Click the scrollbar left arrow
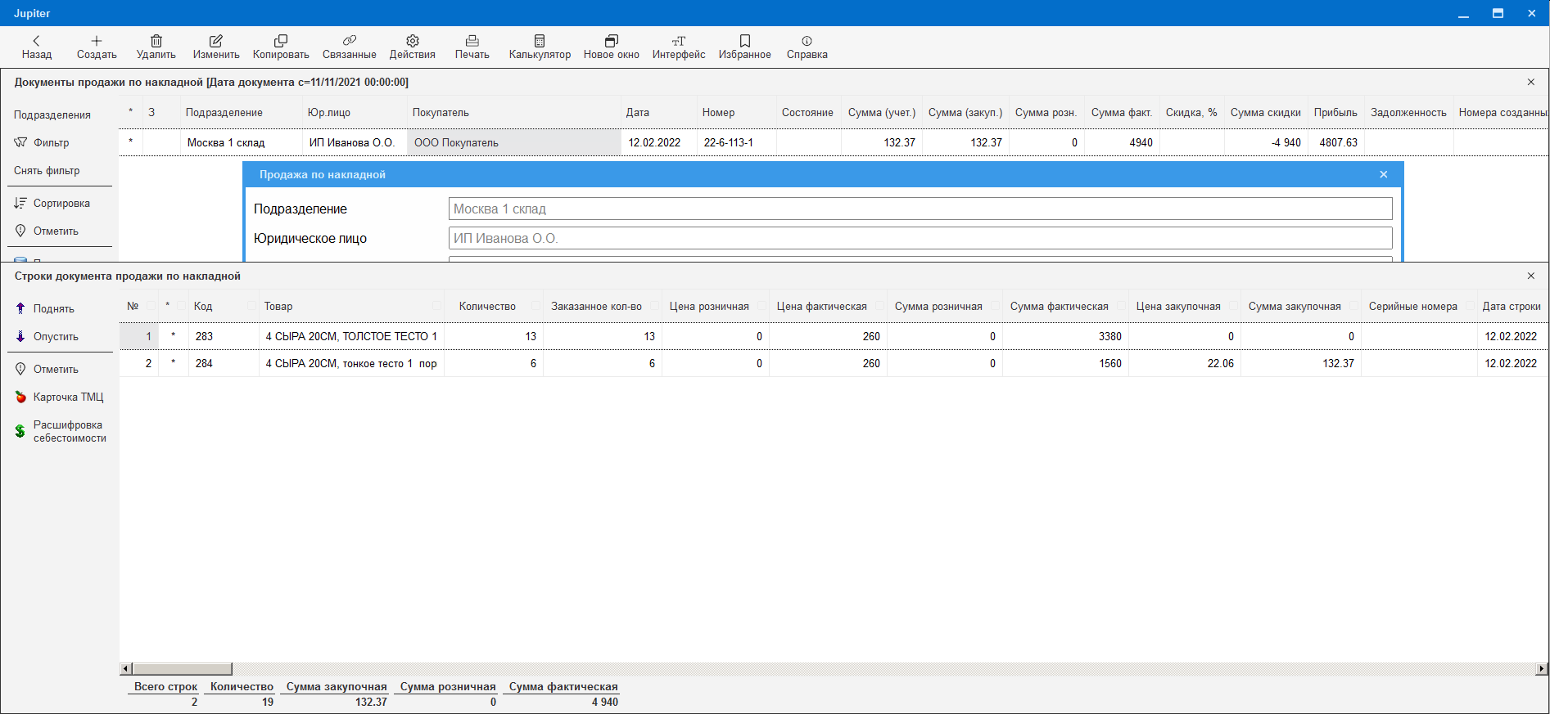 [x=125, y=669]
